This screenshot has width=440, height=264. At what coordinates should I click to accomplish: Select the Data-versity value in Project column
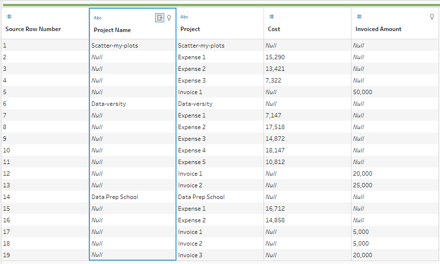pyautogui.click(x=195, y=104)
